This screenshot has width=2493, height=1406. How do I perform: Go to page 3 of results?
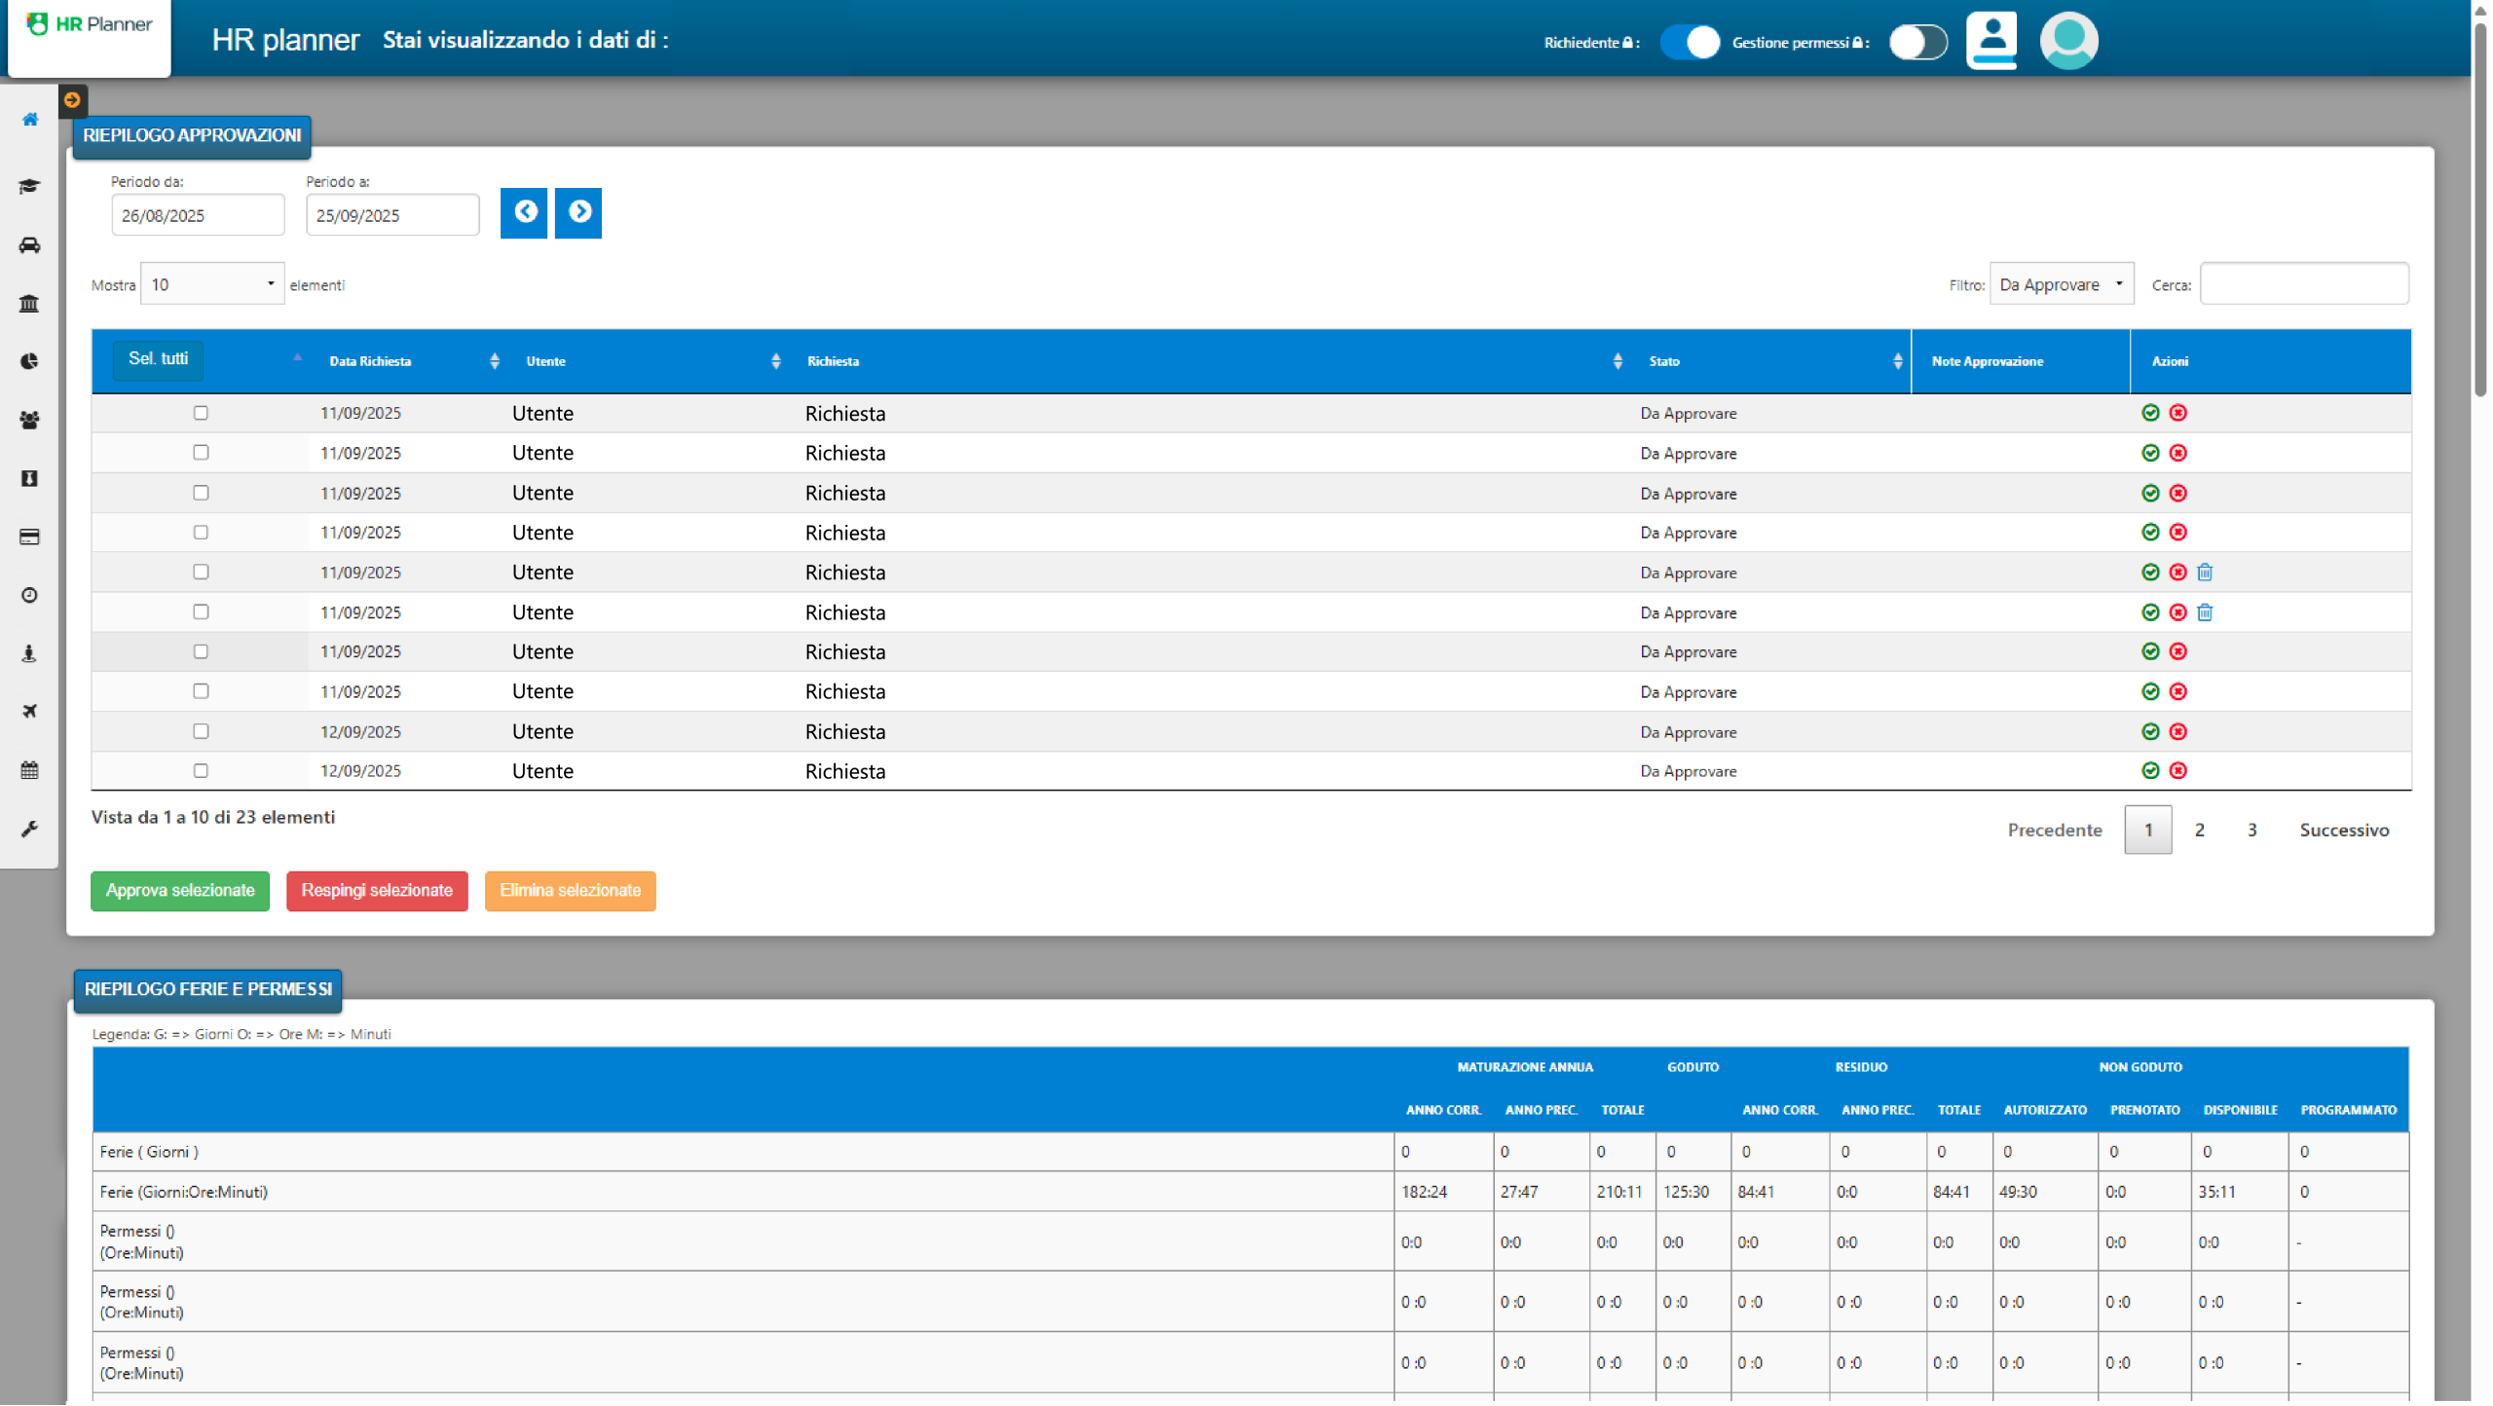pos(2251,830)
